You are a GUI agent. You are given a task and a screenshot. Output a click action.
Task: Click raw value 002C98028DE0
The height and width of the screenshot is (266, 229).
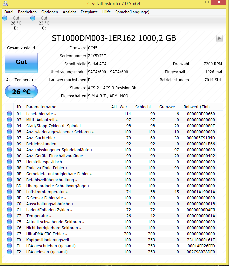pyautogui.click(x=201, y=252)
